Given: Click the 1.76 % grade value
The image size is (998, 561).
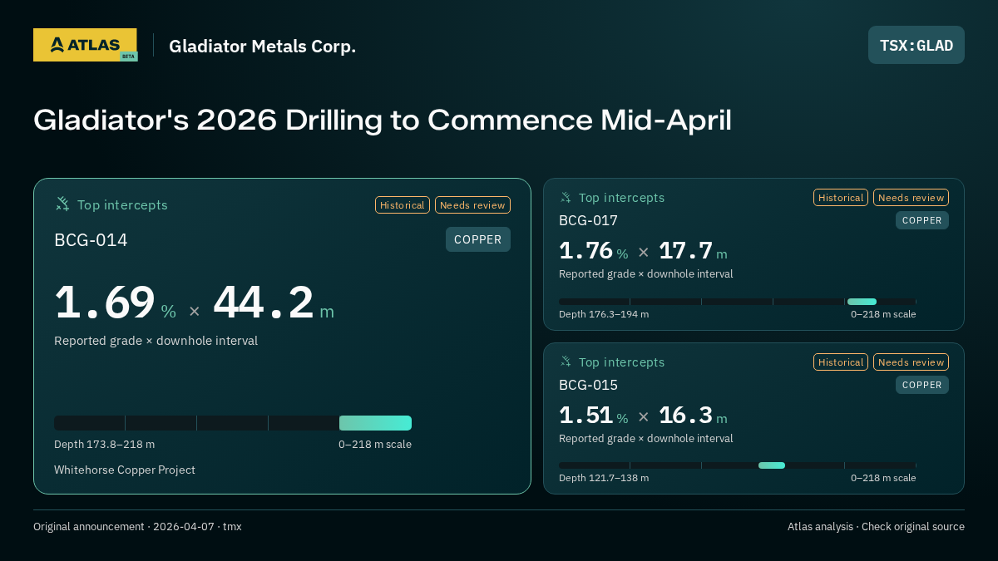Looking at the screenshot, I should pyautogui.click(x=594, y=251).
